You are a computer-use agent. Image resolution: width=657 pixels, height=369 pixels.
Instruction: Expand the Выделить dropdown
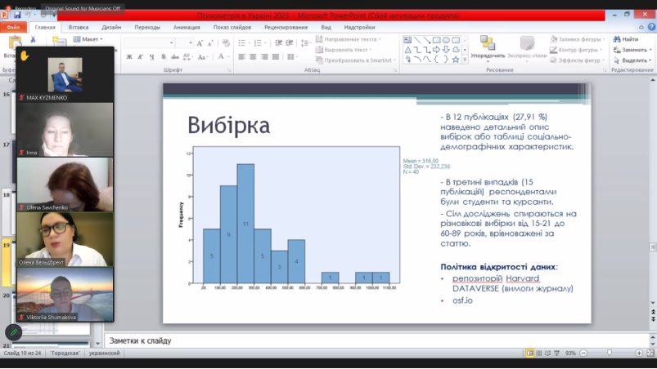point(634,60)
